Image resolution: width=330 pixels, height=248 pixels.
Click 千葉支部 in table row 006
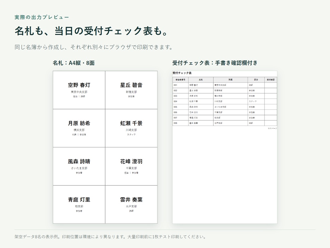click(218, 112)
